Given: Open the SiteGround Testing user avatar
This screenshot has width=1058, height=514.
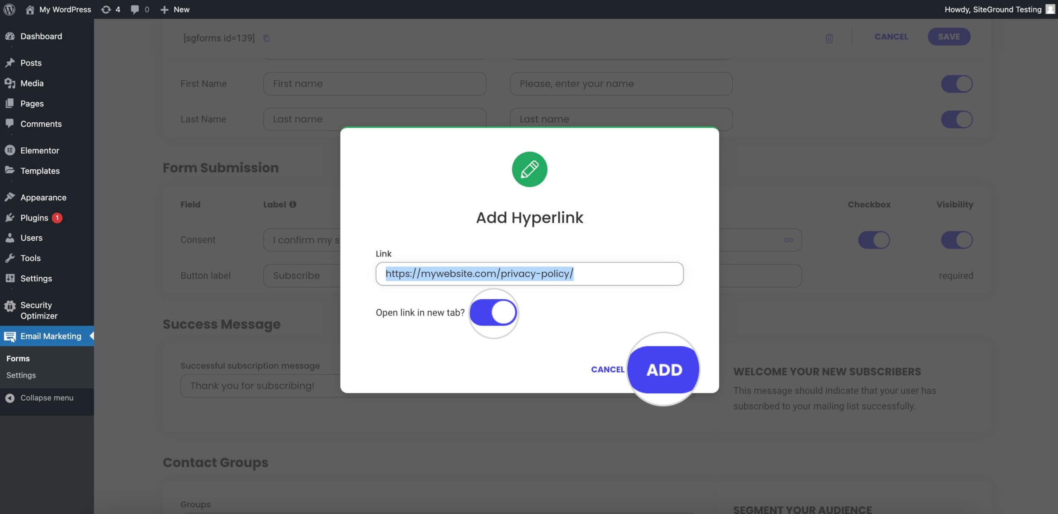Looking at the screenshot, I should coord(1050,9).
